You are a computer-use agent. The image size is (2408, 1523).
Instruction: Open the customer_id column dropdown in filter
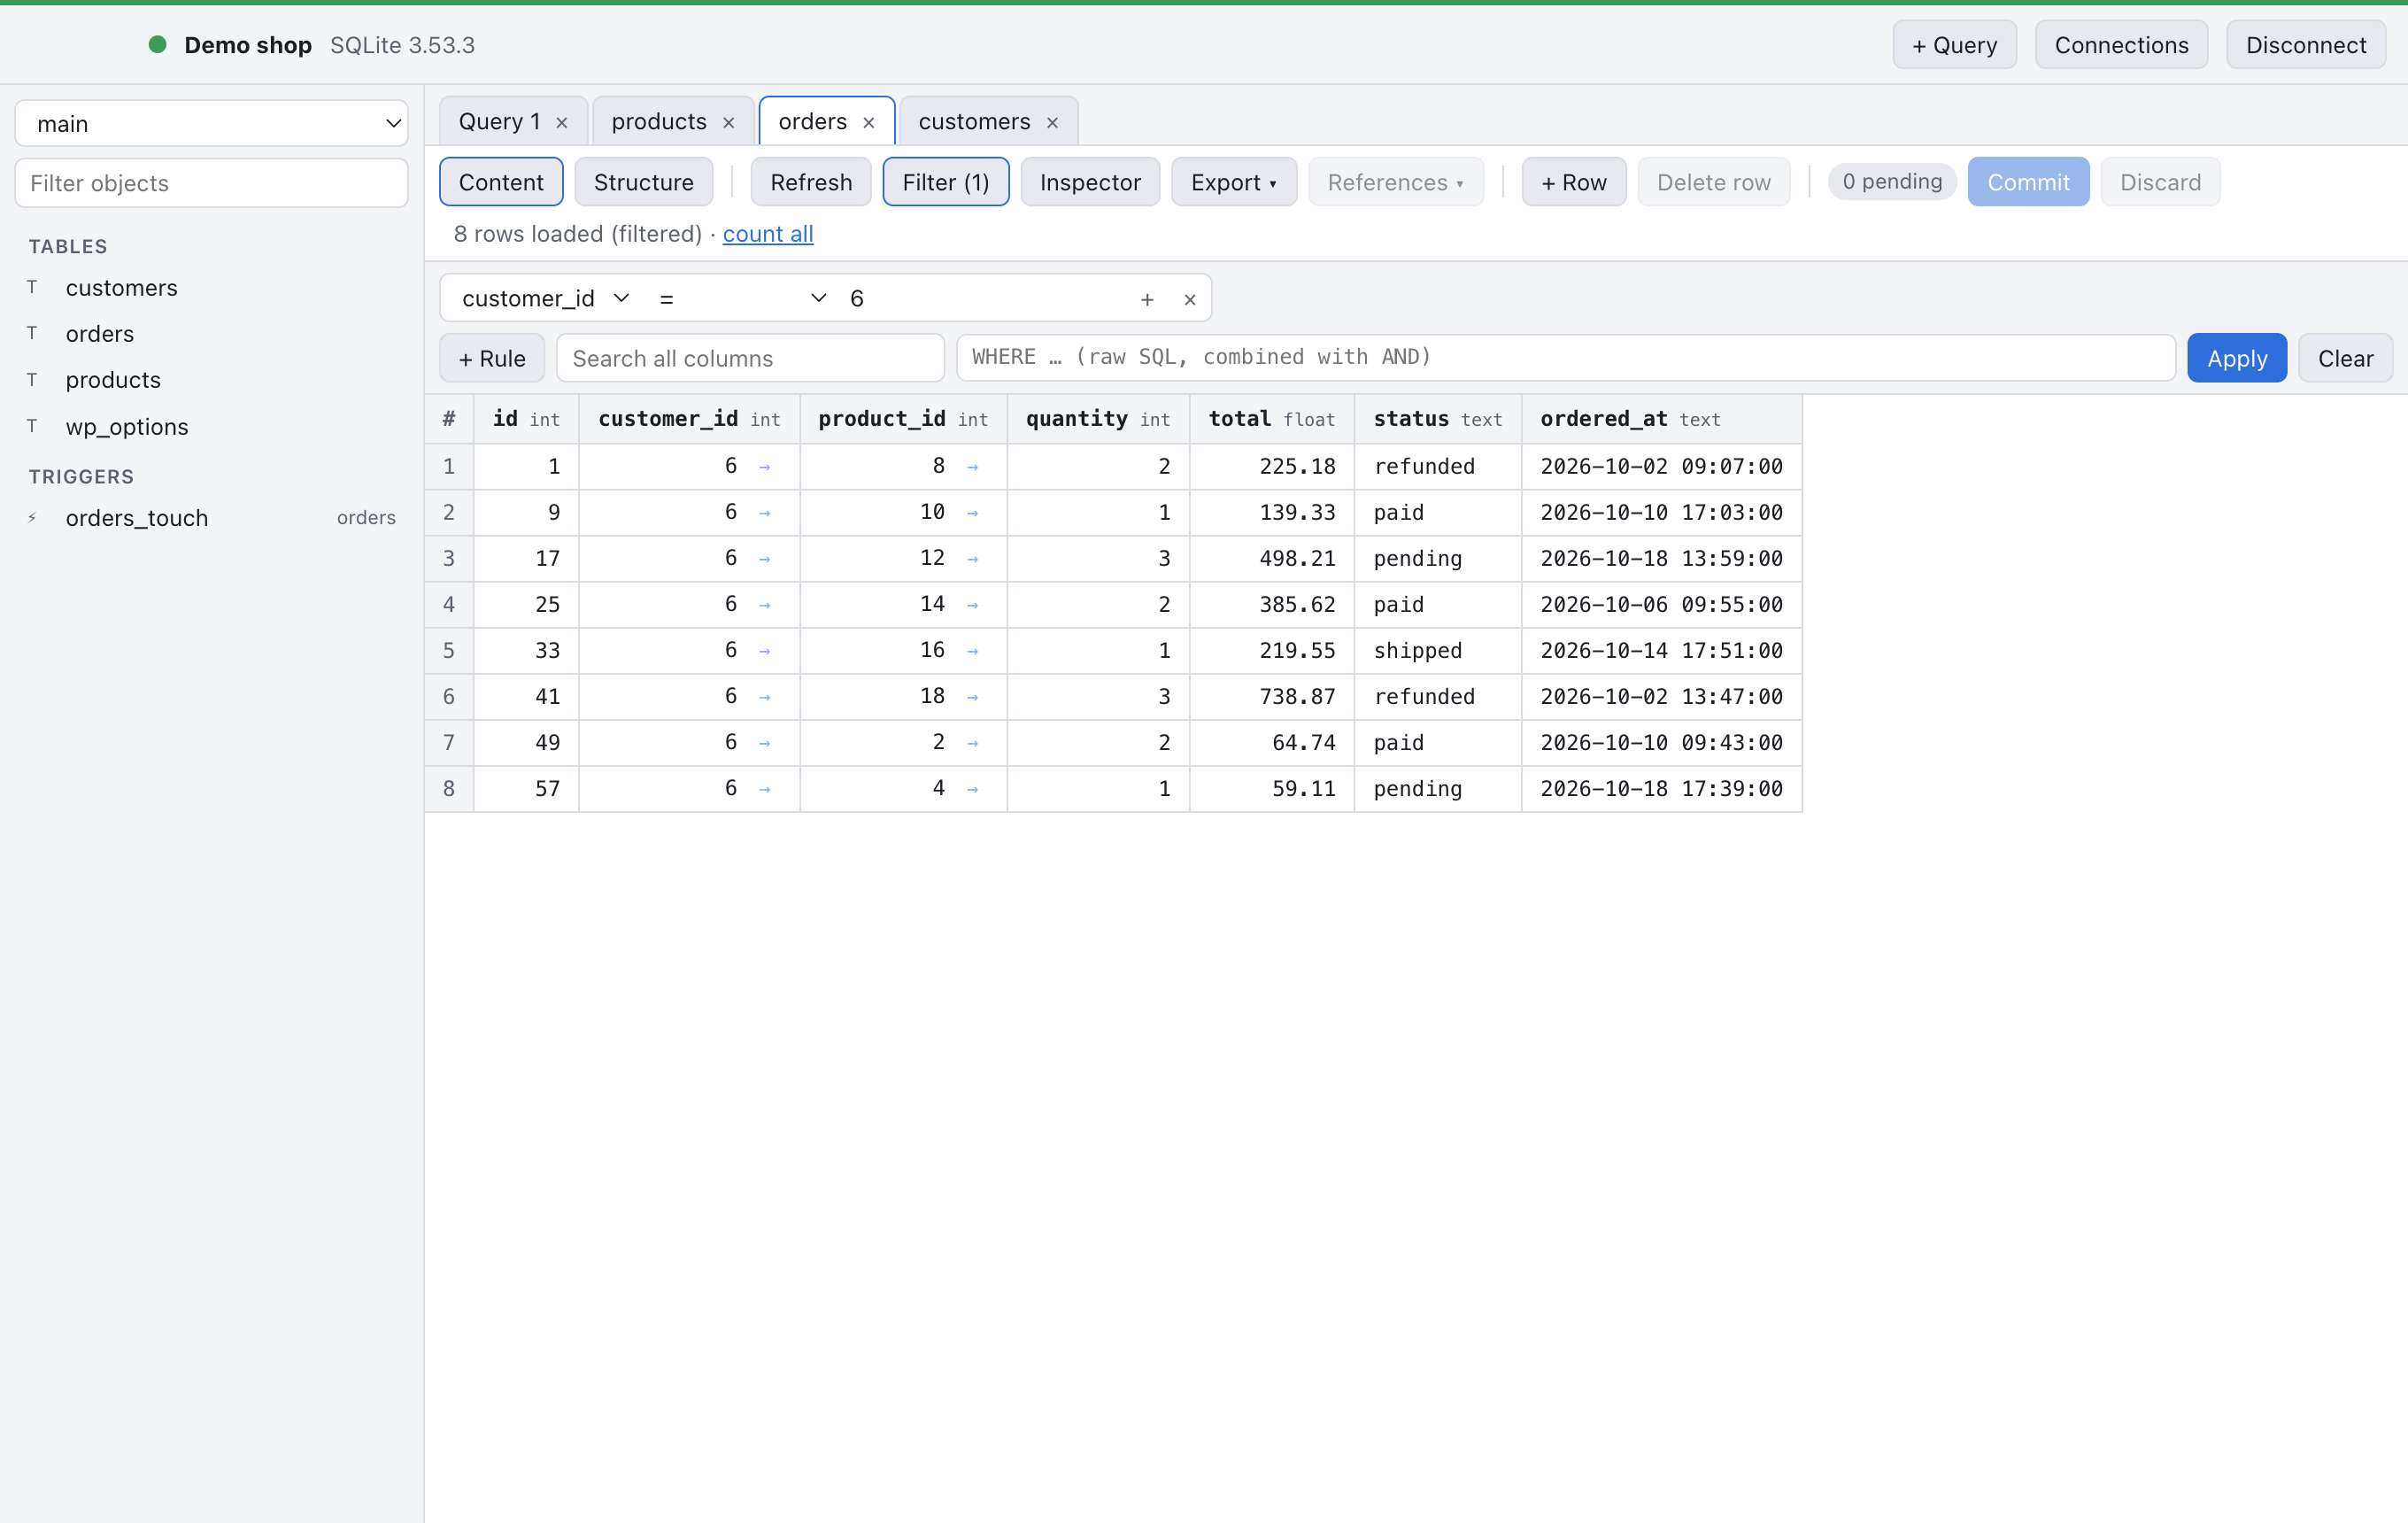(x=545, y=298)
